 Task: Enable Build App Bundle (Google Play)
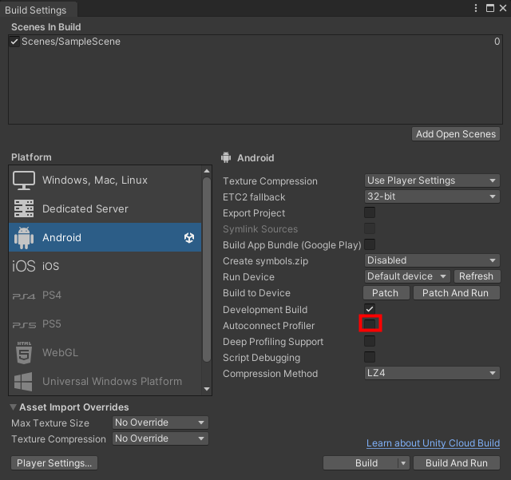pos(370,244)
